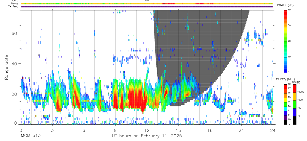Pick the purple segment of the TX FRQ bar
307x141 pixels.
[285, 118]
